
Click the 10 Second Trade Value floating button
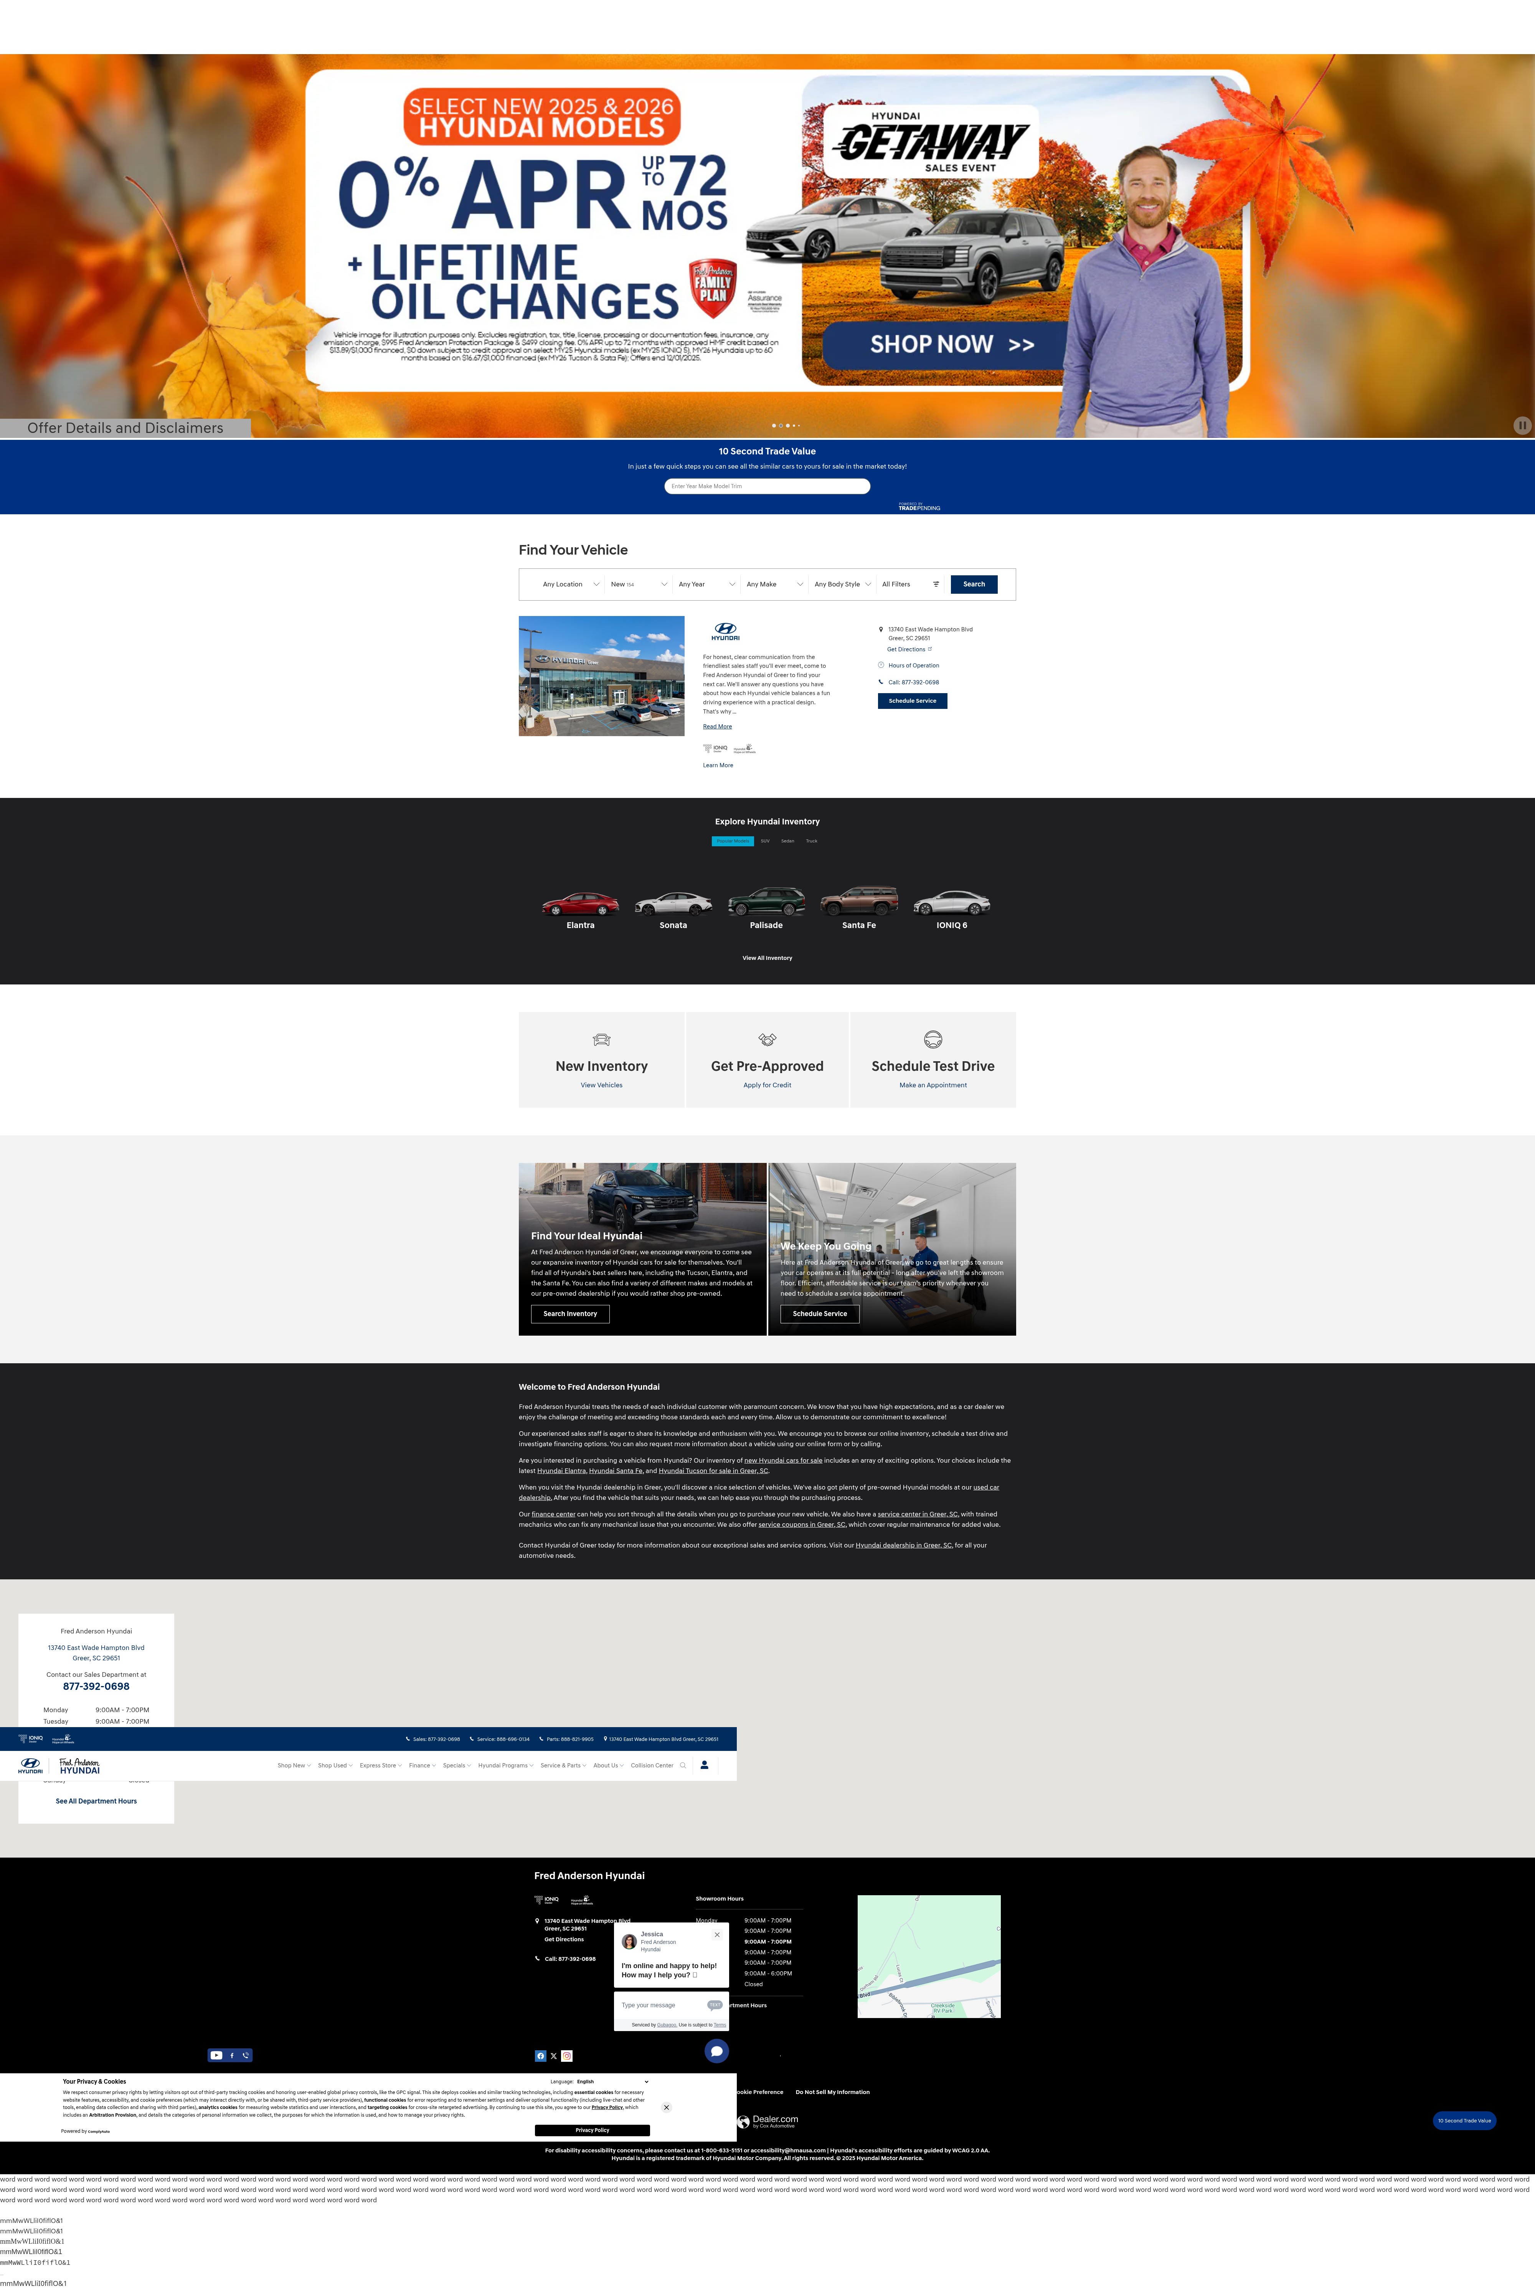pyautogui.click(x=1464, y=2121)
